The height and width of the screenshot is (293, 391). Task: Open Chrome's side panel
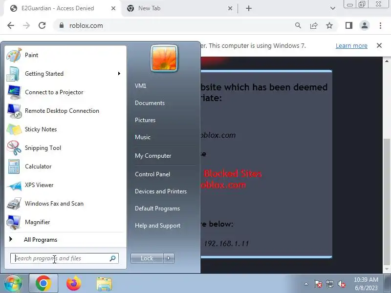click(x=349, y=25)
